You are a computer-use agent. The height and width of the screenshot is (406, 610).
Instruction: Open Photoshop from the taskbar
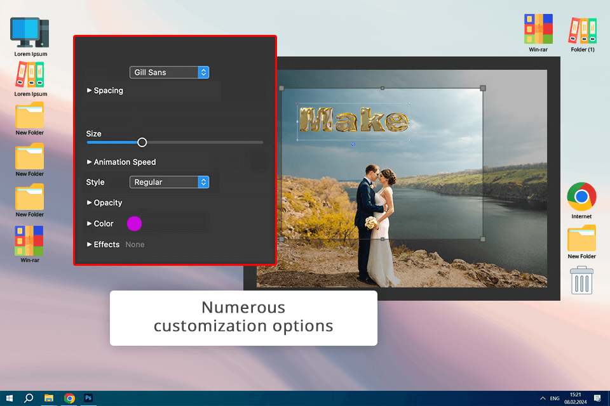pyautogui.click(x=88, y=398)
